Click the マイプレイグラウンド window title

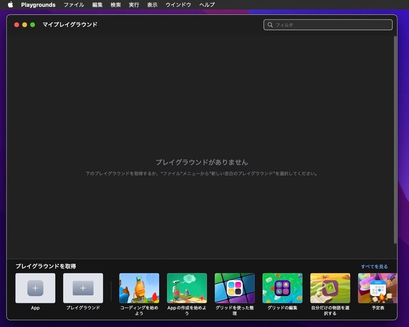(x=70, y=25)
